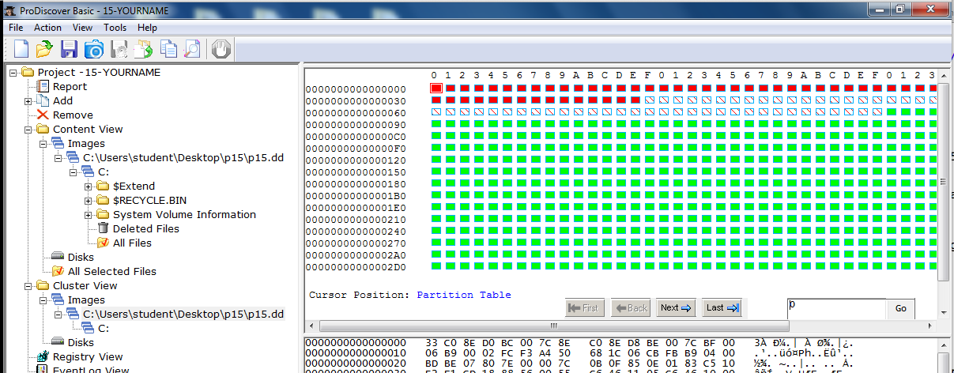Image resolution: width=954 pixels, height=373 pixels.
Task: Click cluster row address 0000000000000060
Action: pyautogui.click(x=356, y=113)
